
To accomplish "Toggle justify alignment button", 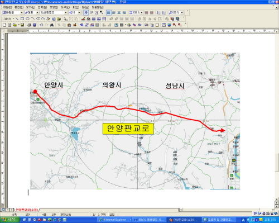I will click(109, 12).
